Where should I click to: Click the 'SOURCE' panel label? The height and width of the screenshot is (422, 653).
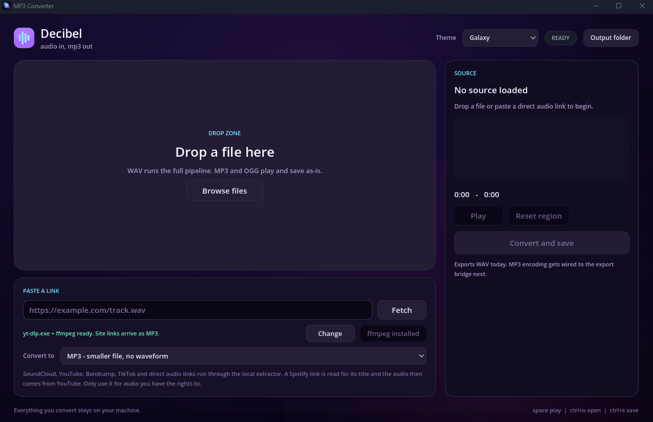point(465,73)
